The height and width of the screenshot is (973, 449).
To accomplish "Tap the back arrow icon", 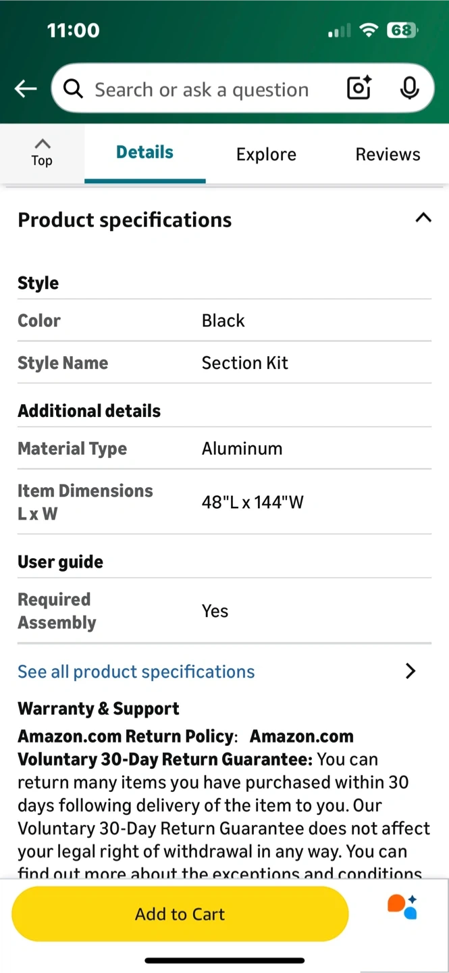I will (x=26, y=89).
